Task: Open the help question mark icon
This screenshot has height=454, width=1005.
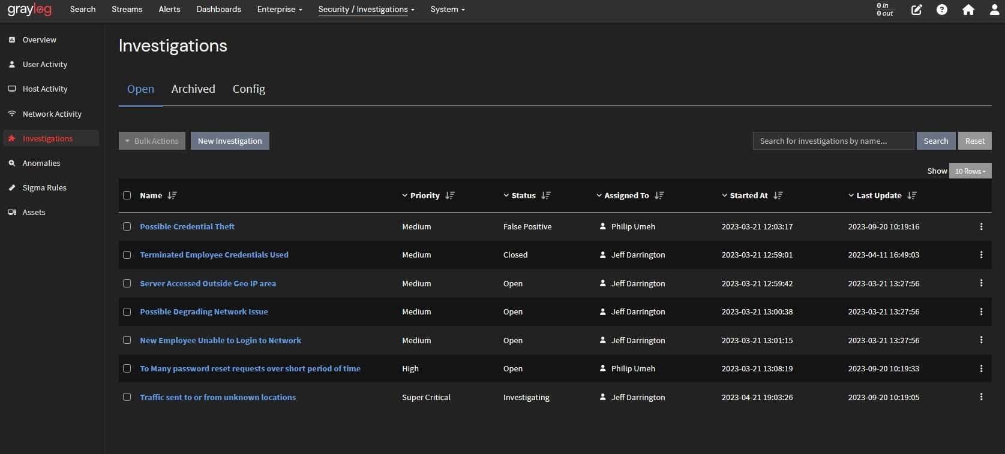Action: (942, 10)
